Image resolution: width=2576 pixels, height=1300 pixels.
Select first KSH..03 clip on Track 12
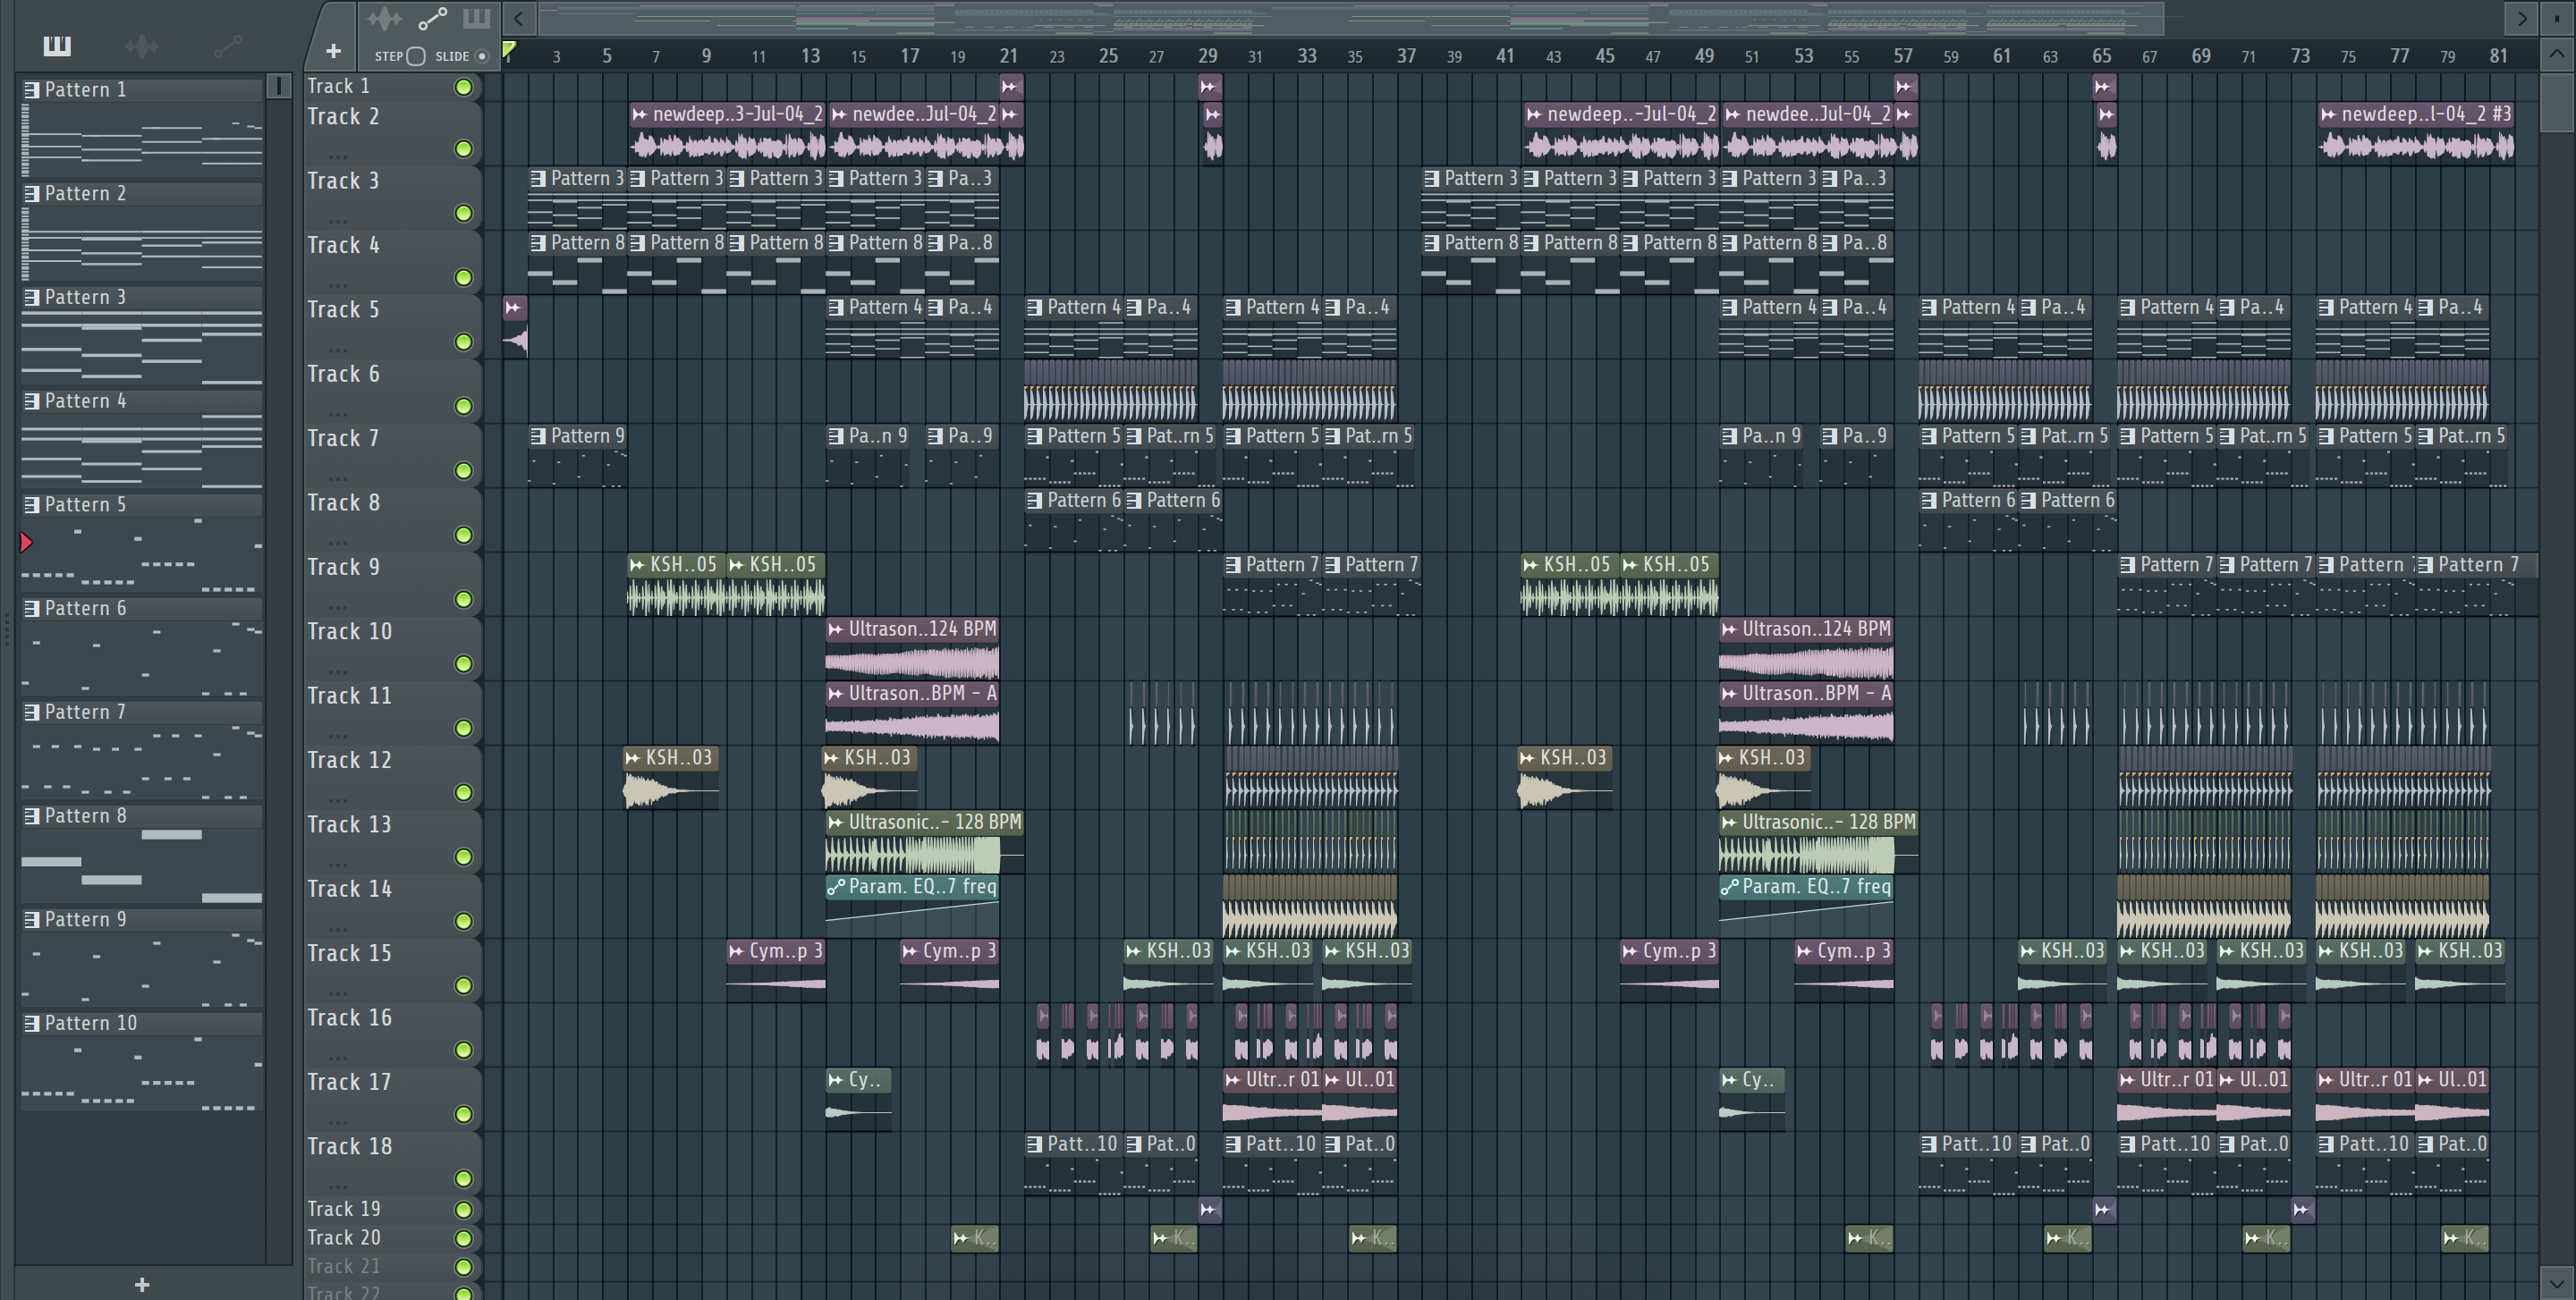click(670, 776)
